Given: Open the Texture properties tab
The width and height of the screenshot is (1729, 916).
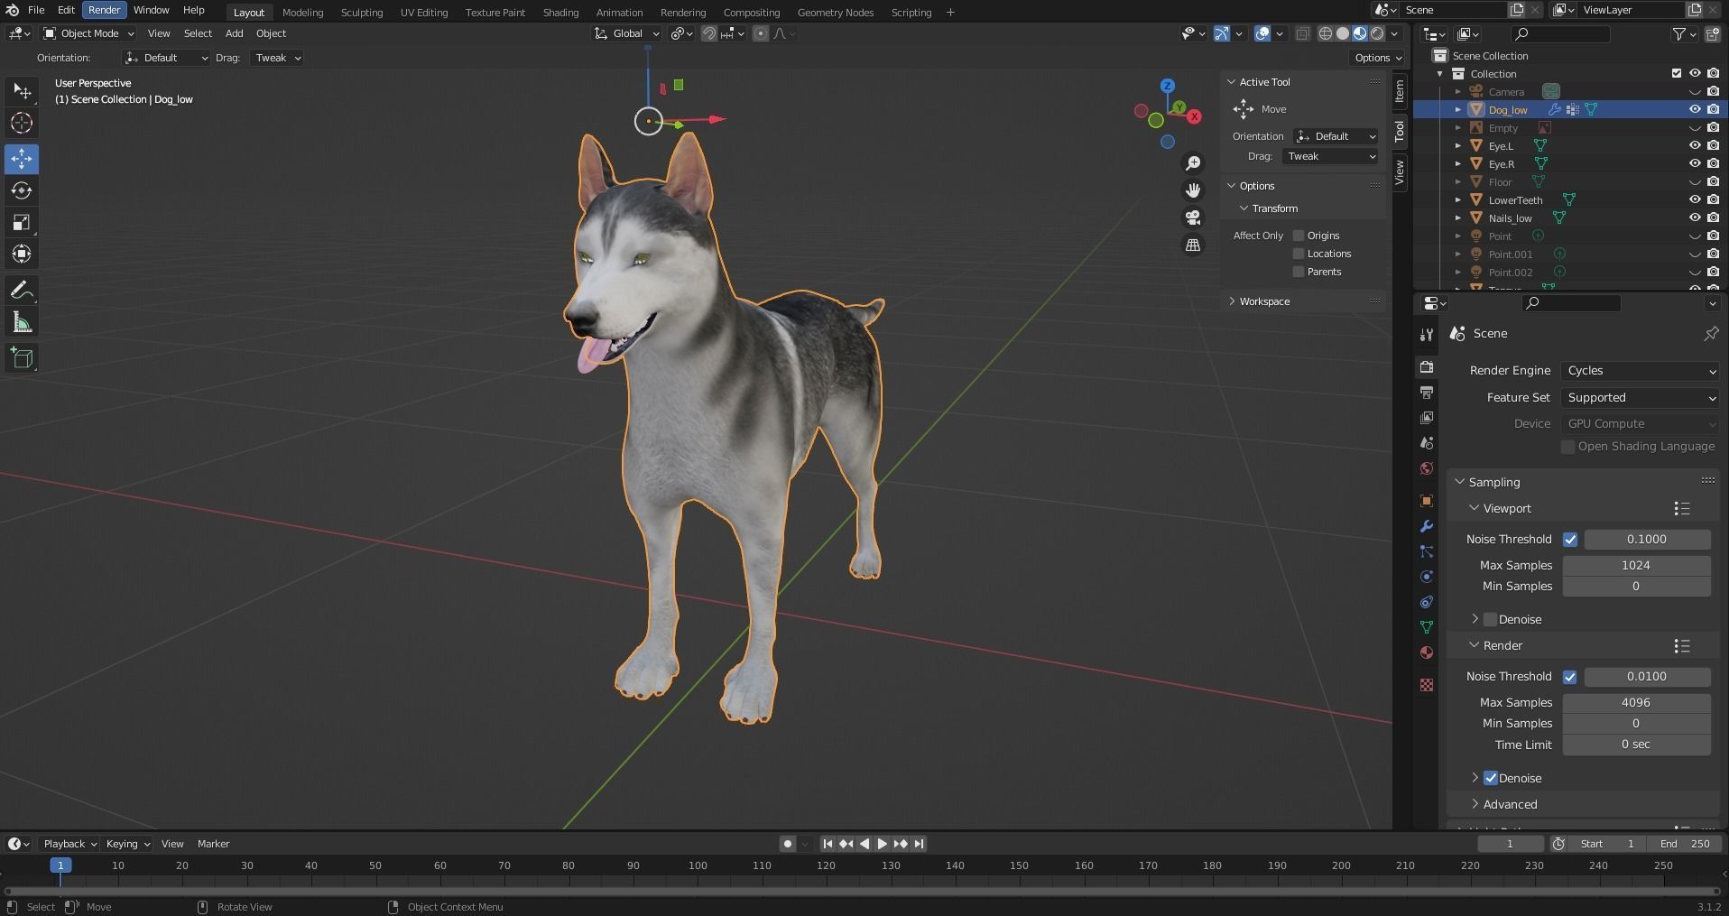Looking at the screenshot, I should (x=1426, y=685).
